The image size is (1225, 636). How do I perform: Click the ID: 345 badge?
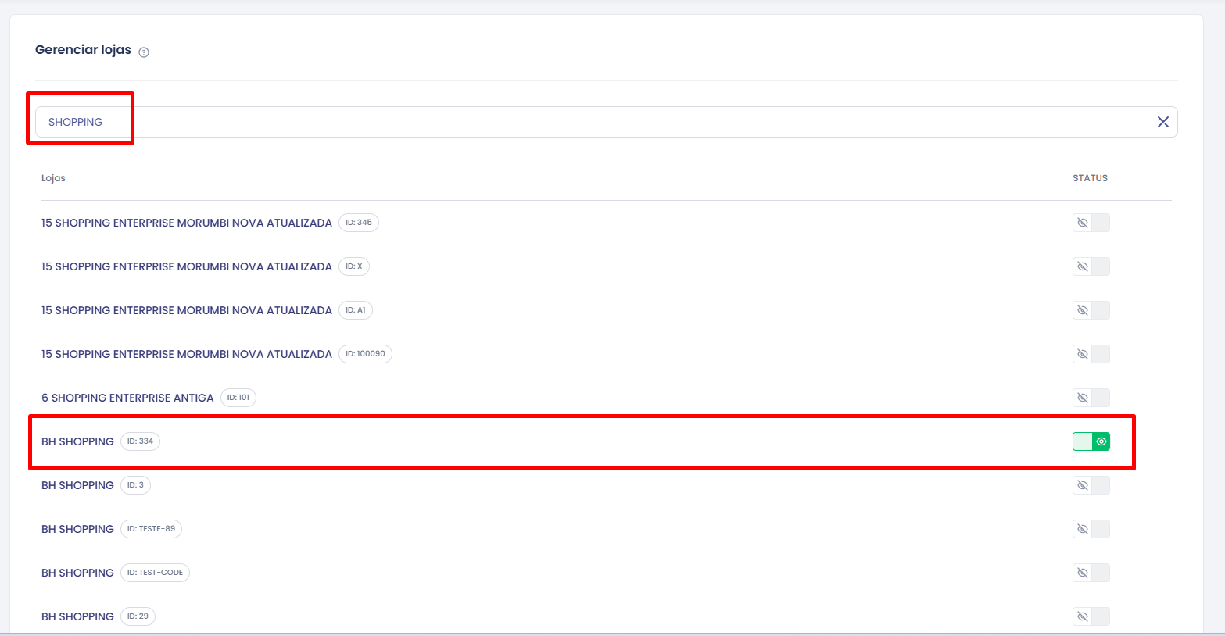click(359, 223)
